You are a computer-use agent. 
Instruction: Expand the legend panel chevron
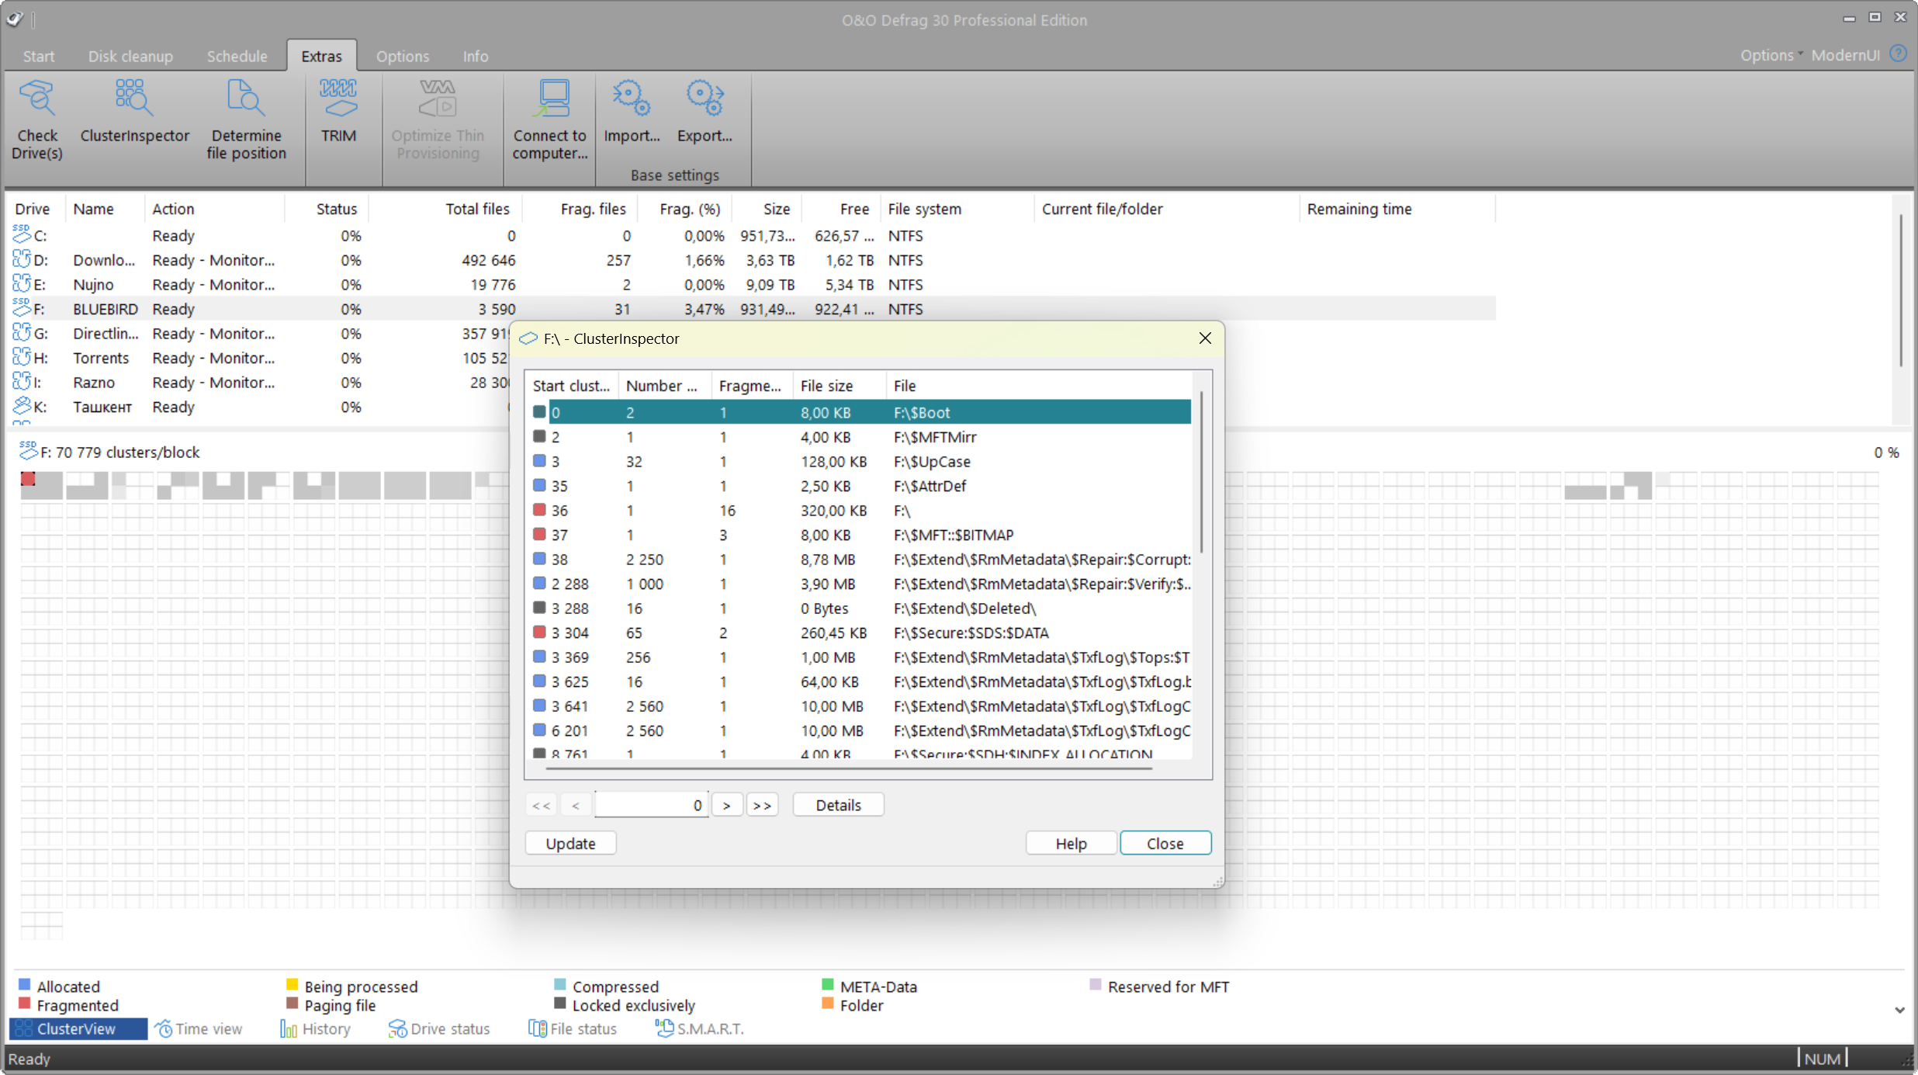pos(1899,1010)
